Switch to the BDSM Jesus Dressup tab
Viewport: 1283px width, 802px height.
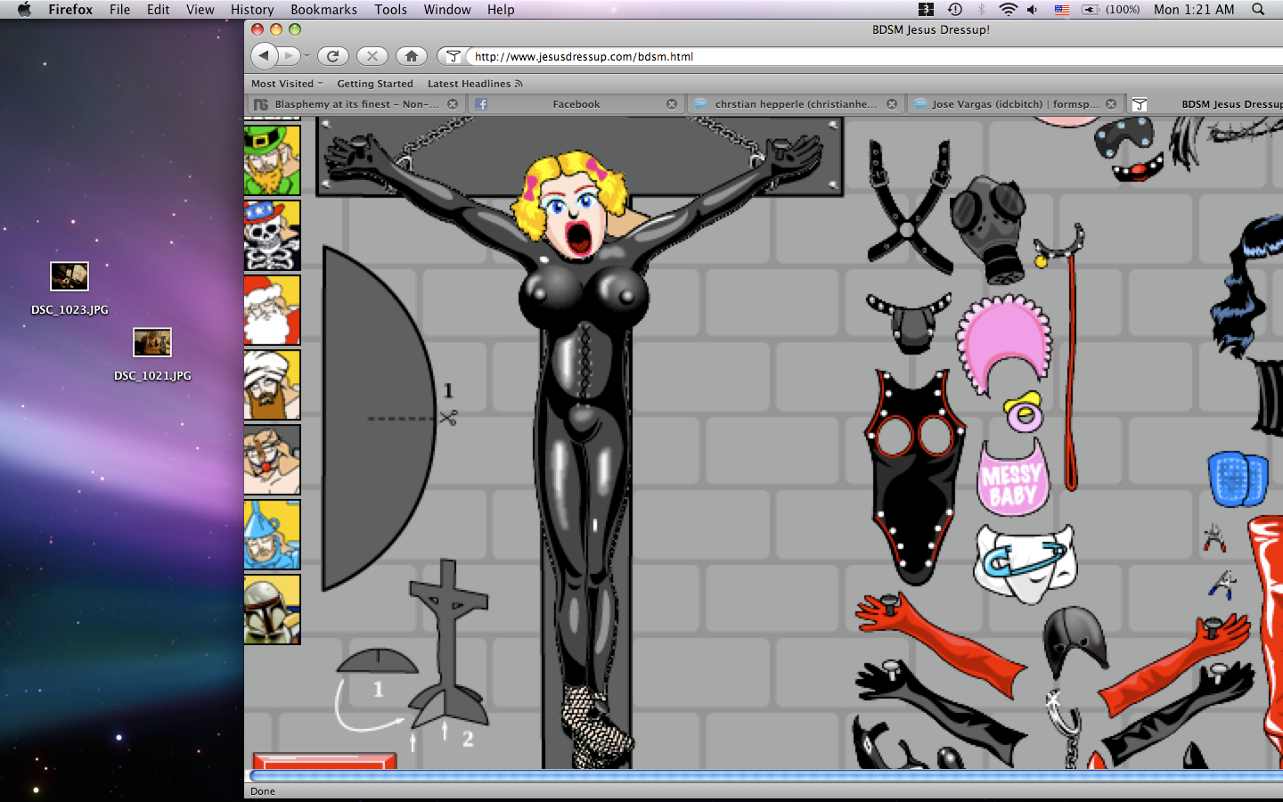coord(1205,104)
